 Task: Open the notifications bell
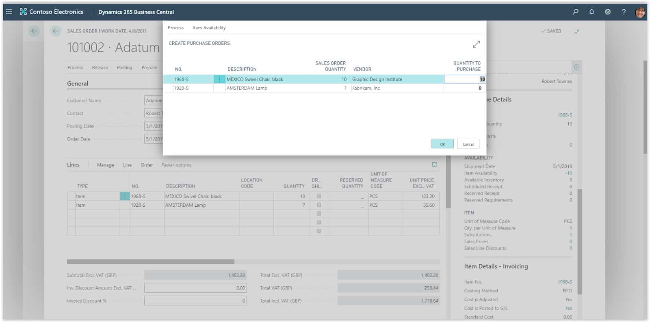(591, 12)
